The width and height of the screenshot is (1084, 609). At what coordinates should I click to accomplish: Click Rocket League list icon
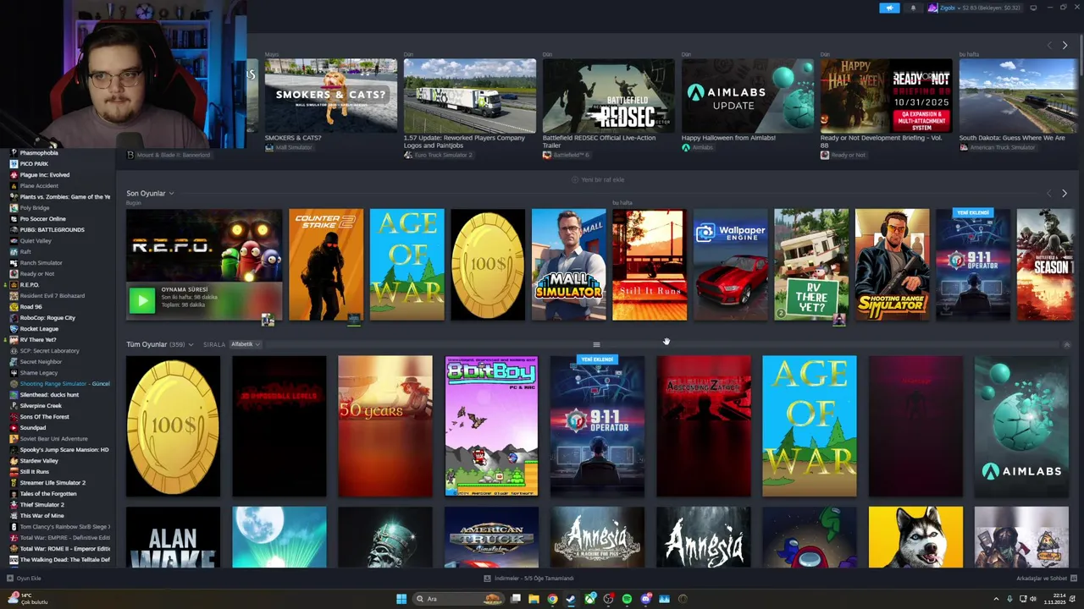click(x=14, y=329)
